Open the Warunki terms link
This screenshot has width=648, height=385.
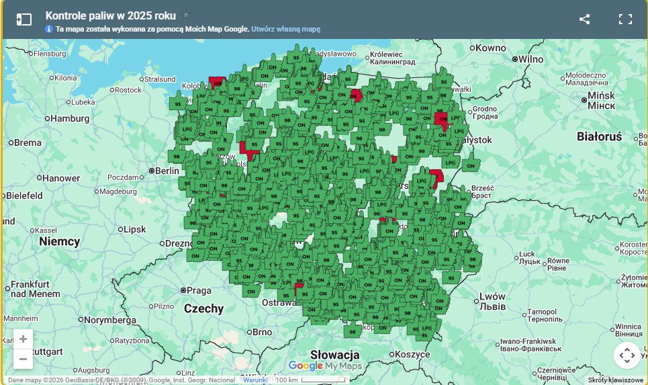[x=254, y=380]
